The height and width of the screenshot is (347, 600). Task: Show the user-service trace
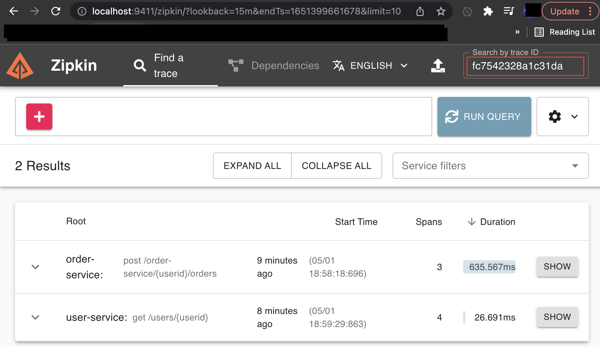click(557, 317)
